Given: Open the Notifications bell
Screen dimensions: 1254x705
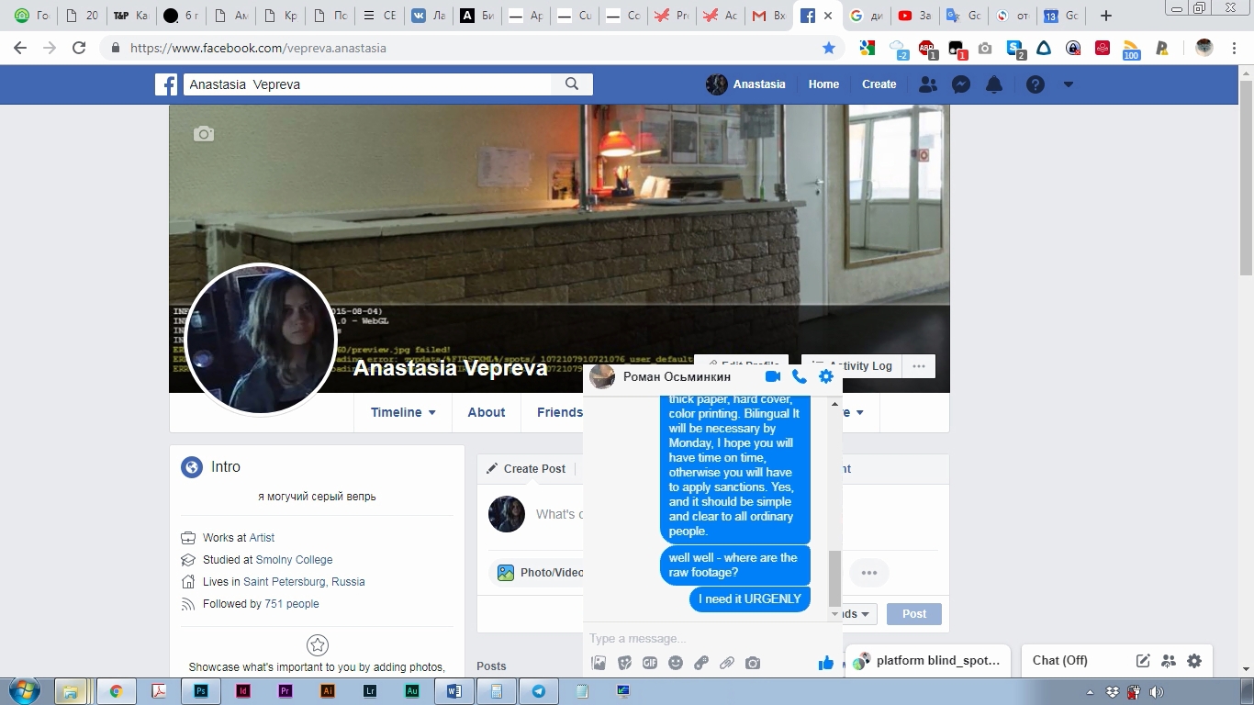Looking at the screenshot, I should click(994, 84).
